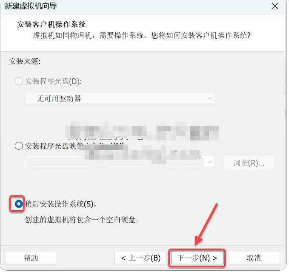Screen dimensions: 289x272
Task: Open the 无可用驱动器 drive dropdown
Action: click(x=120, y=98)
